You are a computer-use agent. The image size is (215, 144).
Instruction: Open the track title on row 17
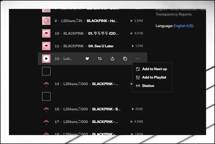pos(105,122)
